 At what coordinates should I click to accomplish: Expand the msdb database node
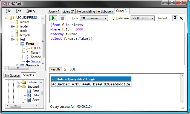(x=12, y=31)
